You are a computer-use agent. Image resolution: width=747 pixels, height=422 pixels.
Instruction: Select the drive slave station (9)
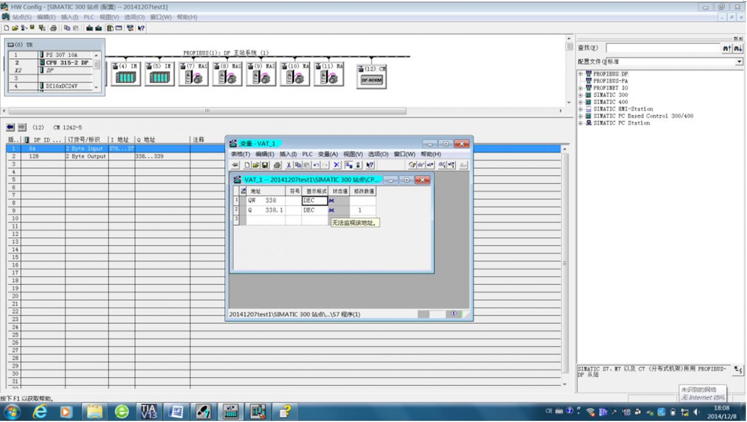tap(261, 74)
